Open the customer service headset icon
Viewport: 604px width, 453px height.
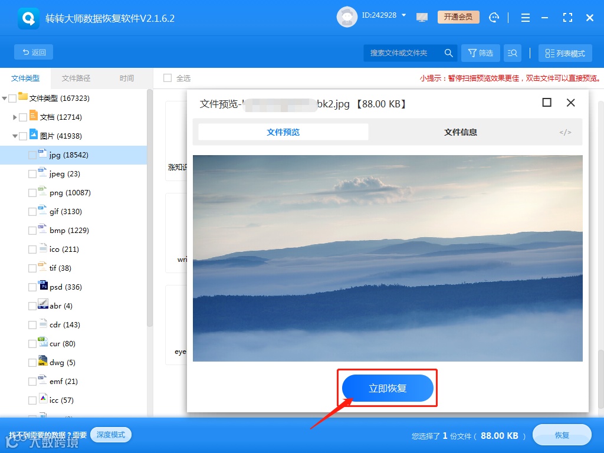tap(494, 17)
